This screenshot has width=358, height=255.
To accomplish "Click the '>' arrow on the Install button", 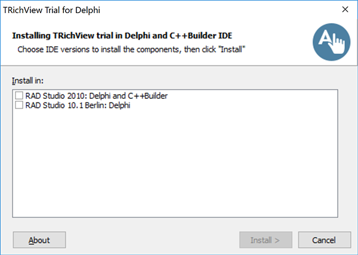I will point(277,241).
